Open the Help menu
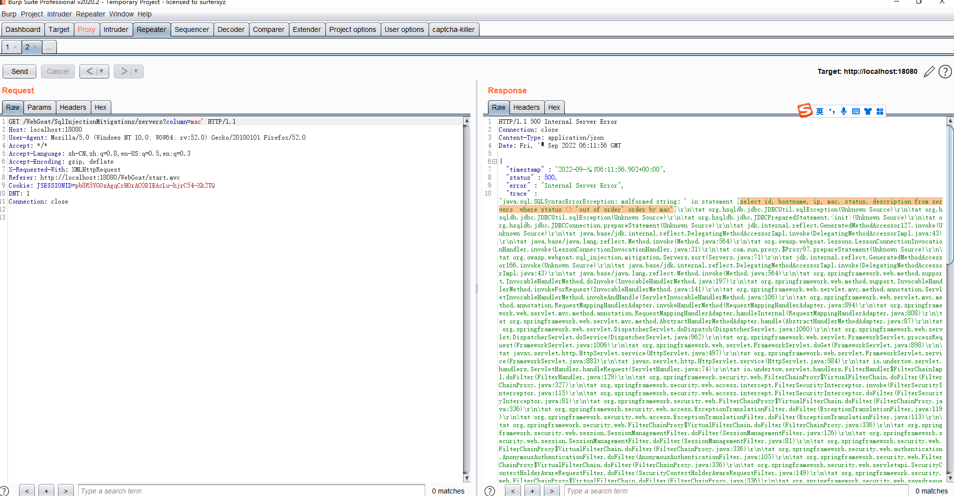This screenshot has width=954, height=496. pos(145,14)
